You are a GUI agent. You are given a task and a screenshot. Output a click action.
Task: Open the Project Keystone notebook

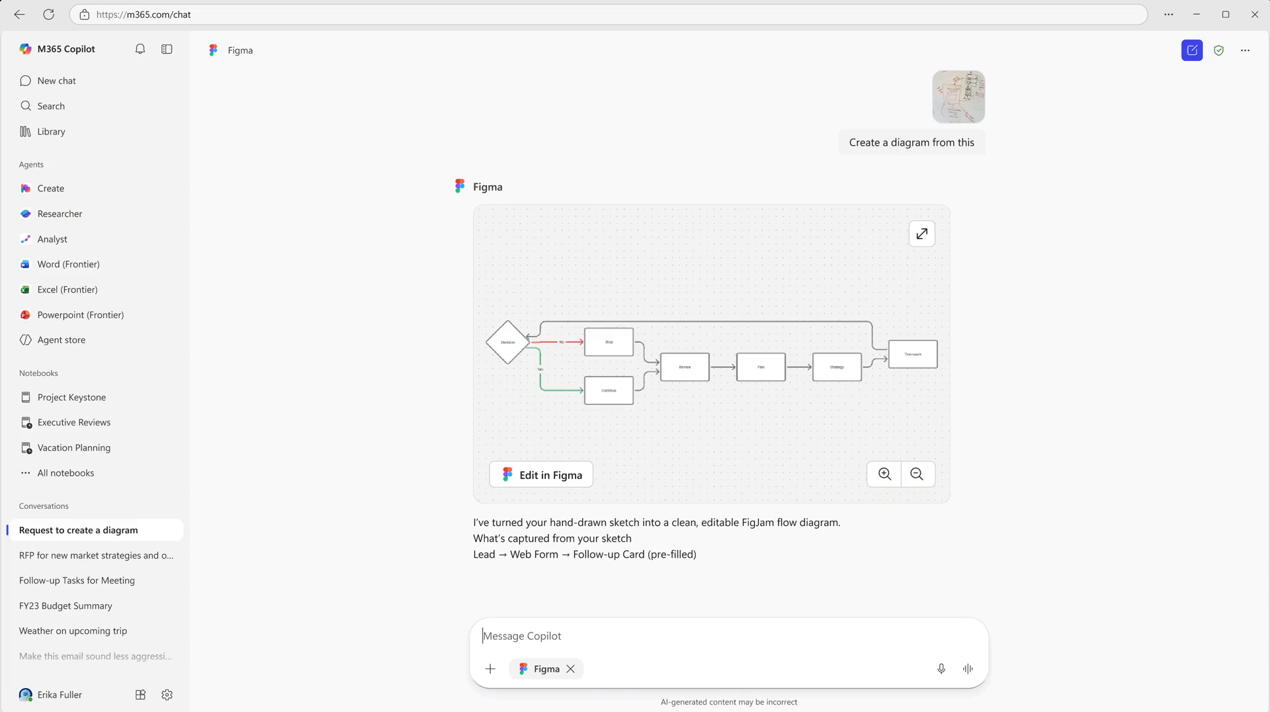[71, 397]
